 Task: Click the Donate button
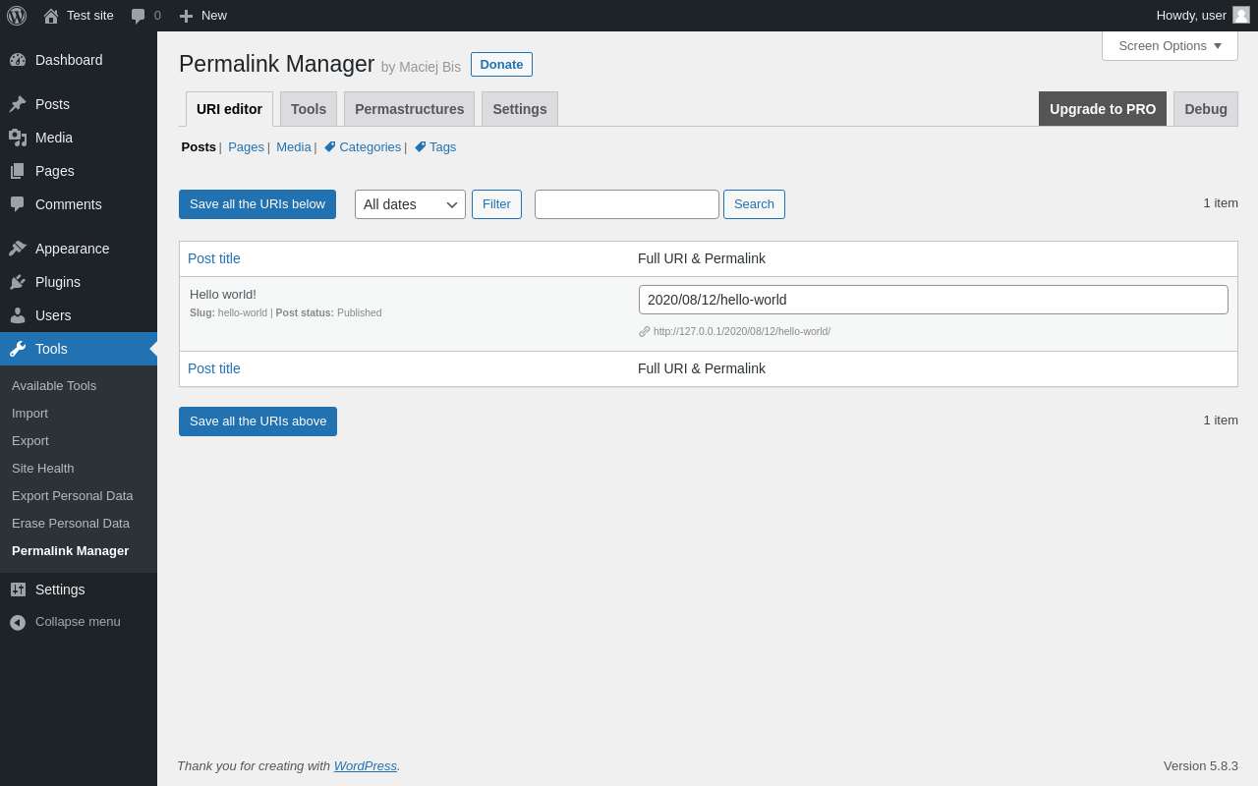pos(501,65)
